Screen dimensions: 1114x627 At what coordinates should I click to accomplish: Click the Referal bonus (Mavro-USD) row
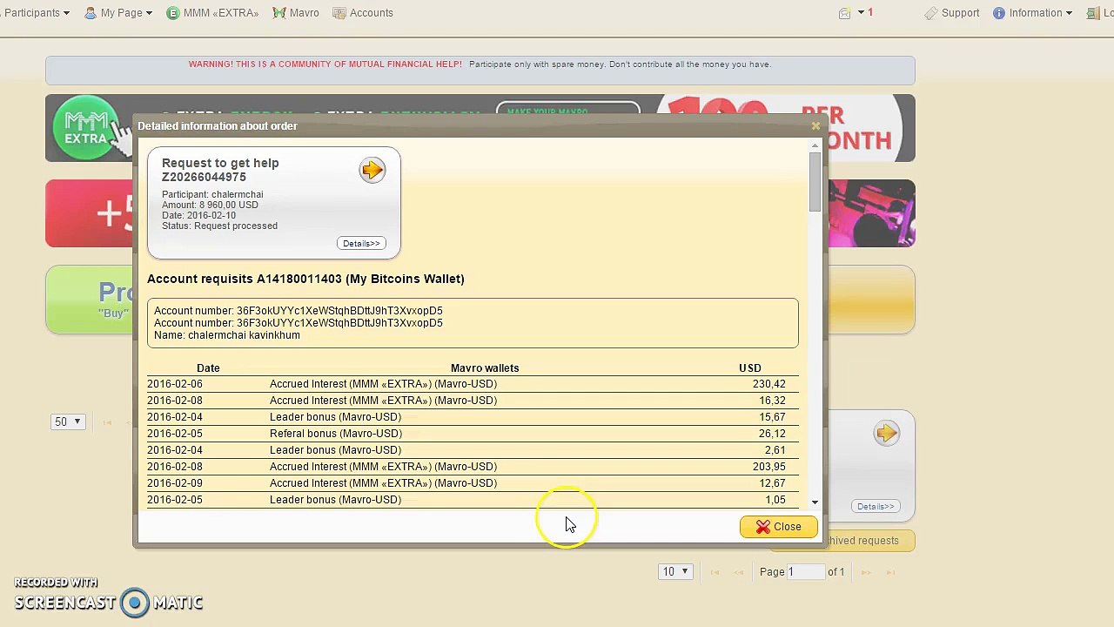pyautogui.click(x=473, y=434)
